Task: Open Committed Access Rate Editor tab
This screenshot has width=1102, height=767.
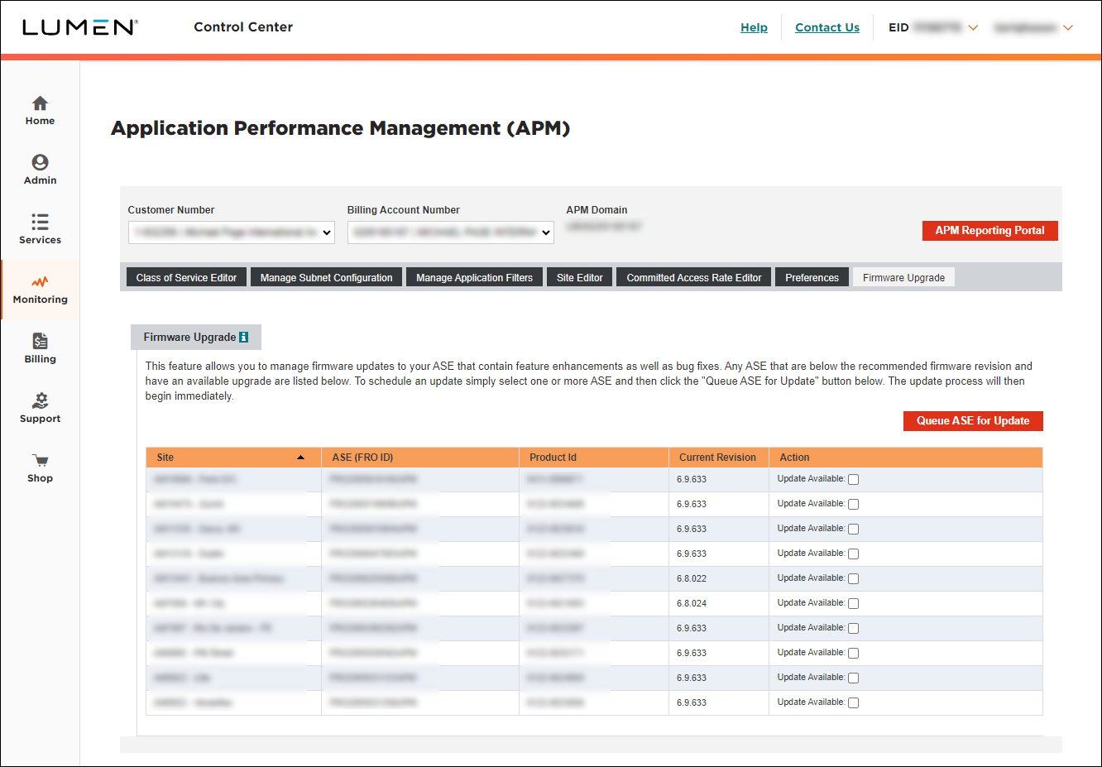Action: 693,277
